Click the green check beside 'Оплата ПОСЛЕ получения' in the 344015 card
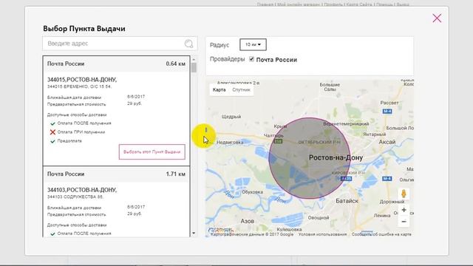 pyautogui.click(x=52, y=123)
